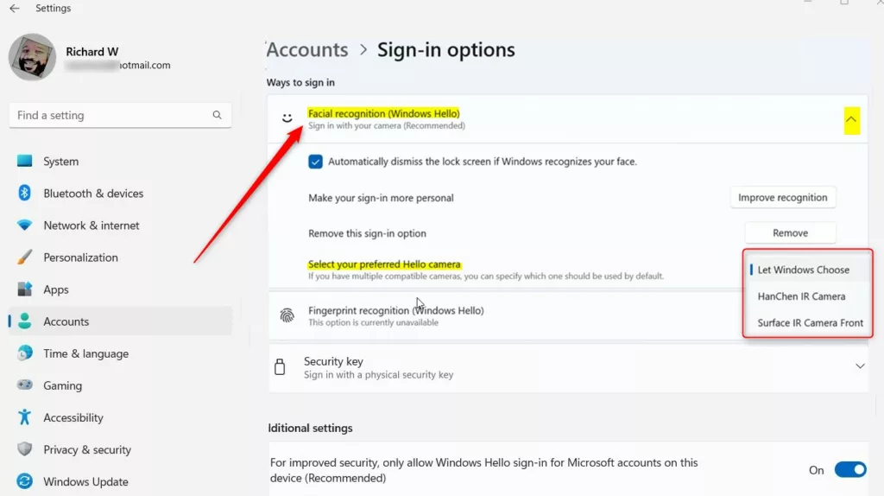
Task: Expand the Security key section
Action: point(860,366)
